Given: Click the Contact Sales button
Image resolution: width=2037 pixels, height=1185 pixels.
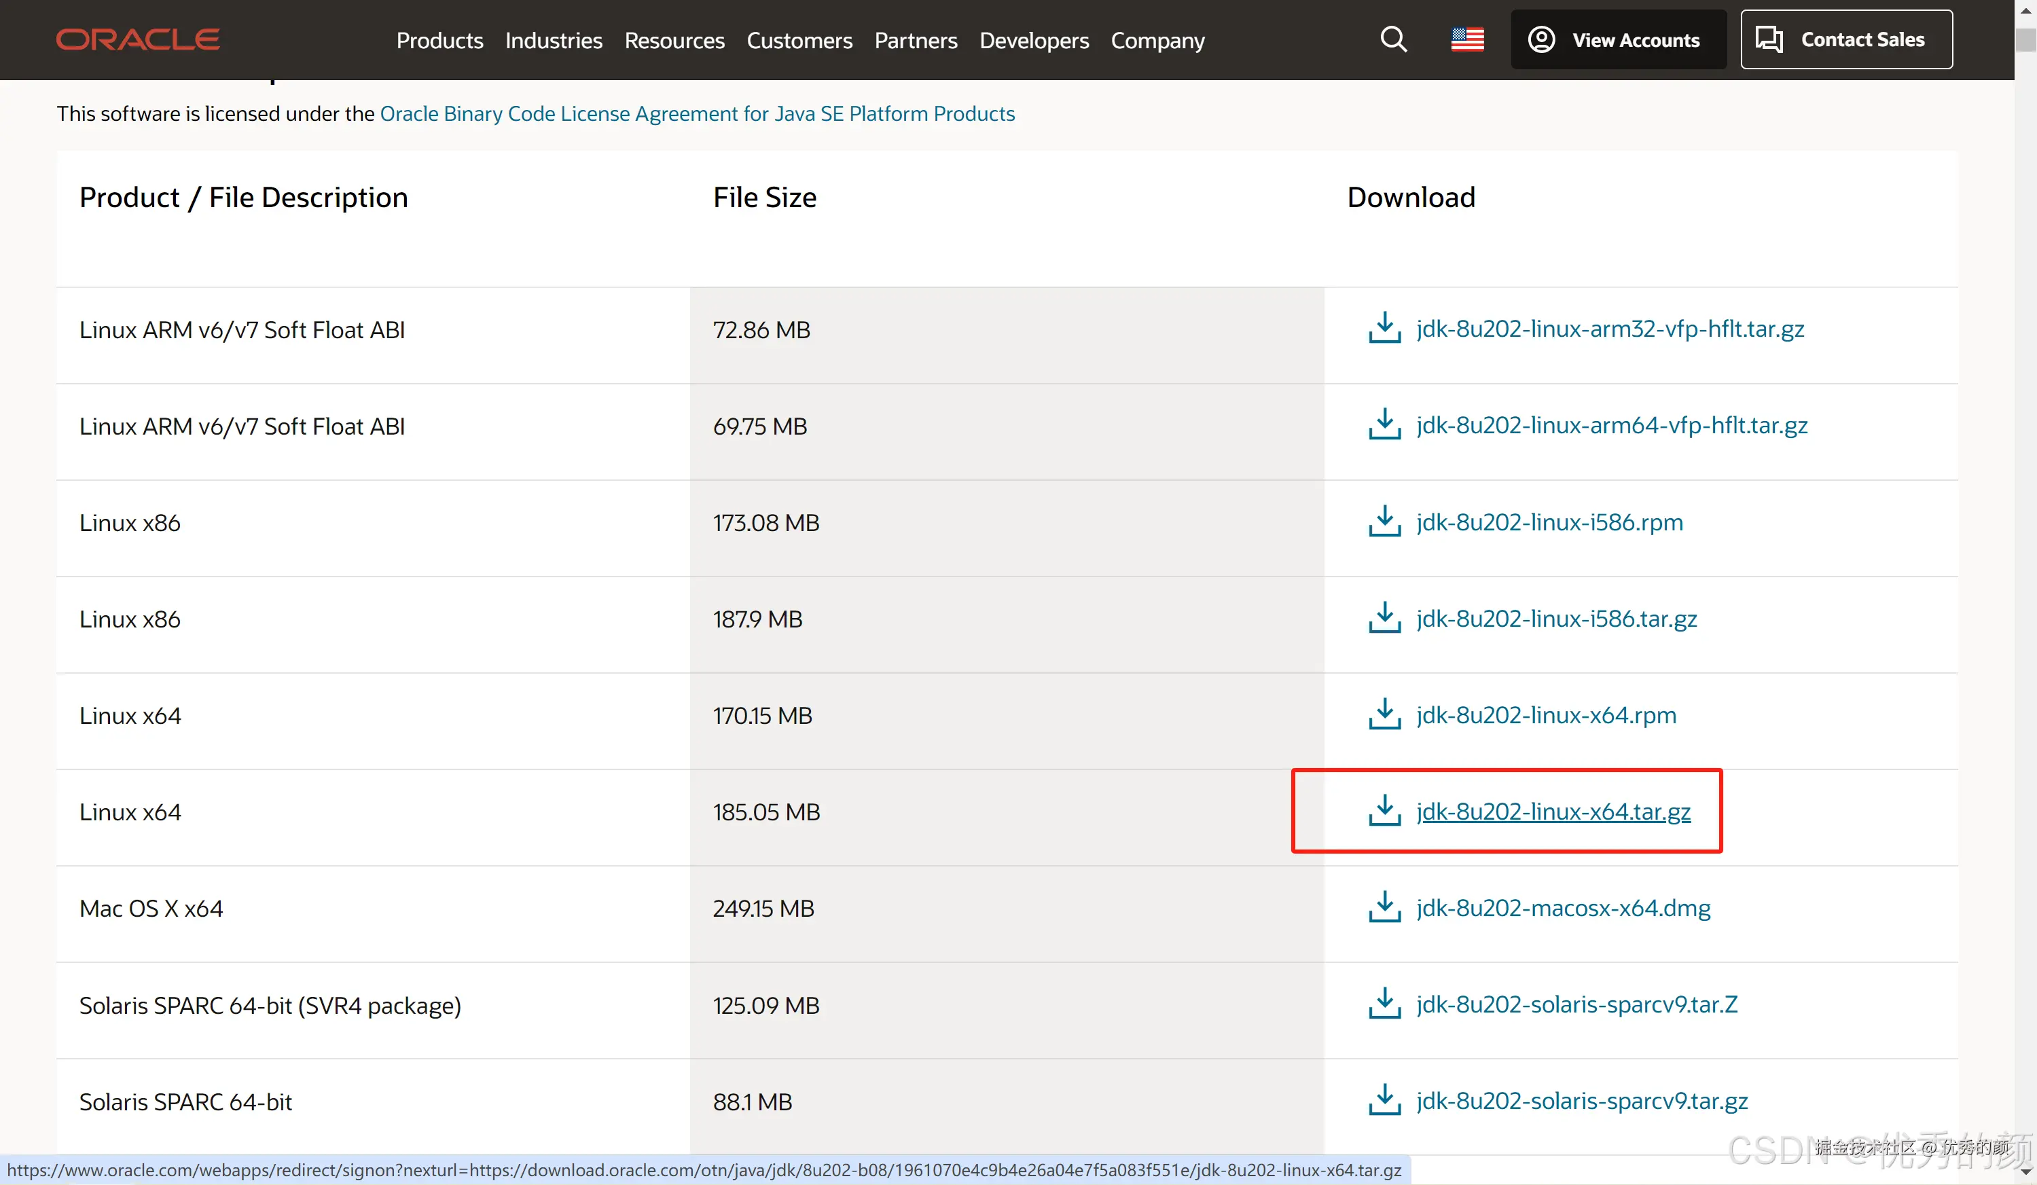Looking at the screenshot, I should (1845, 39).
